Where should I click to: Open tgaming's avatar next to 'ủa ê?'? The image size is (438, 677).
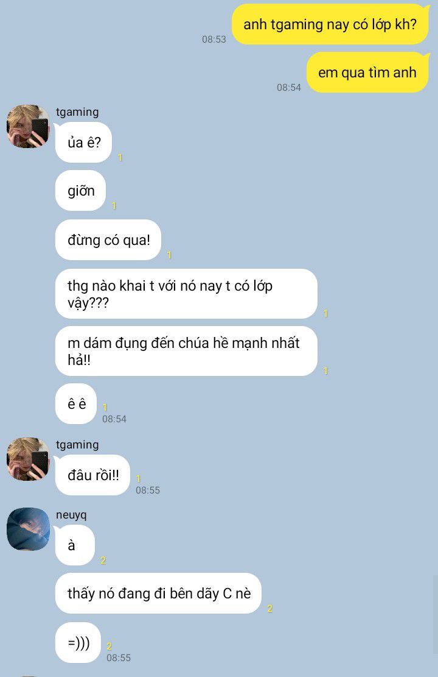click(28, 127)
